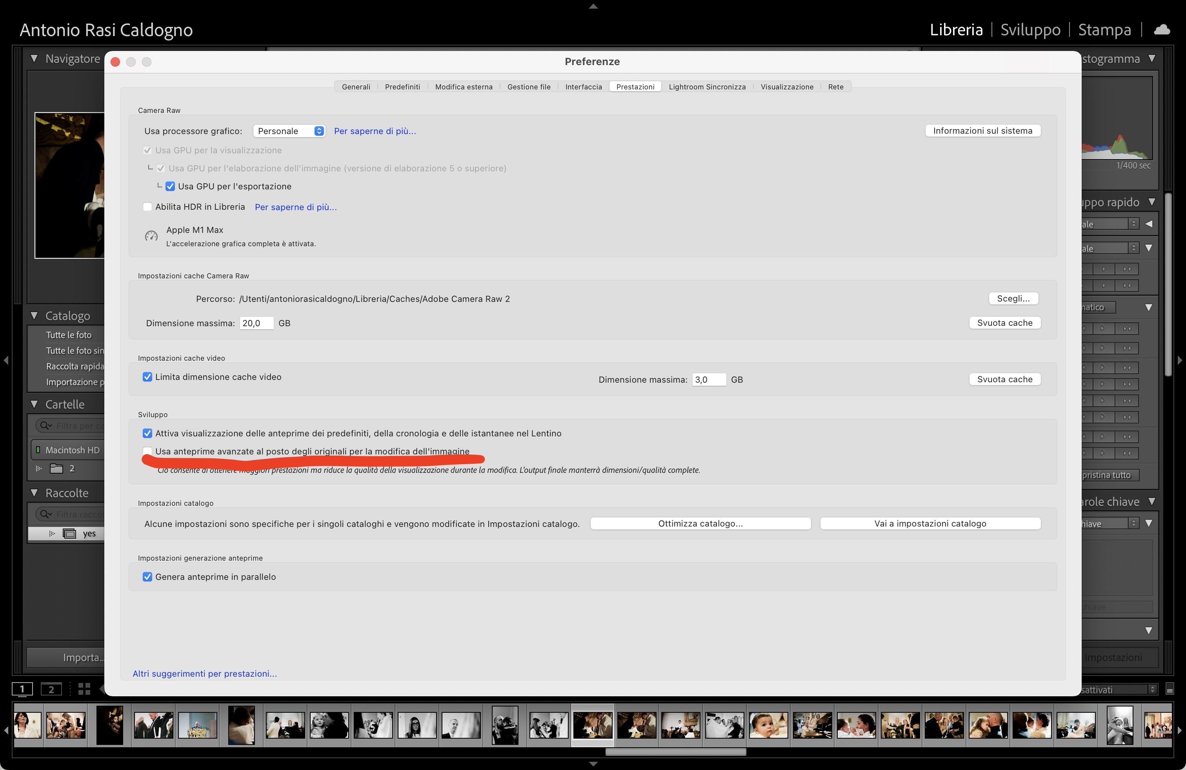
Task: Collapse top module bar arrow
Action: click(x=593, y=7)
